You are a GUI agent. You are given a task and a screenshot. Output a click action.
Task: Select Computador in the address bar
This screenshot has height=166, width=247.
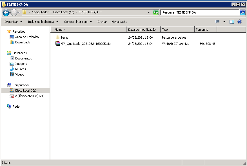point(40,12)
